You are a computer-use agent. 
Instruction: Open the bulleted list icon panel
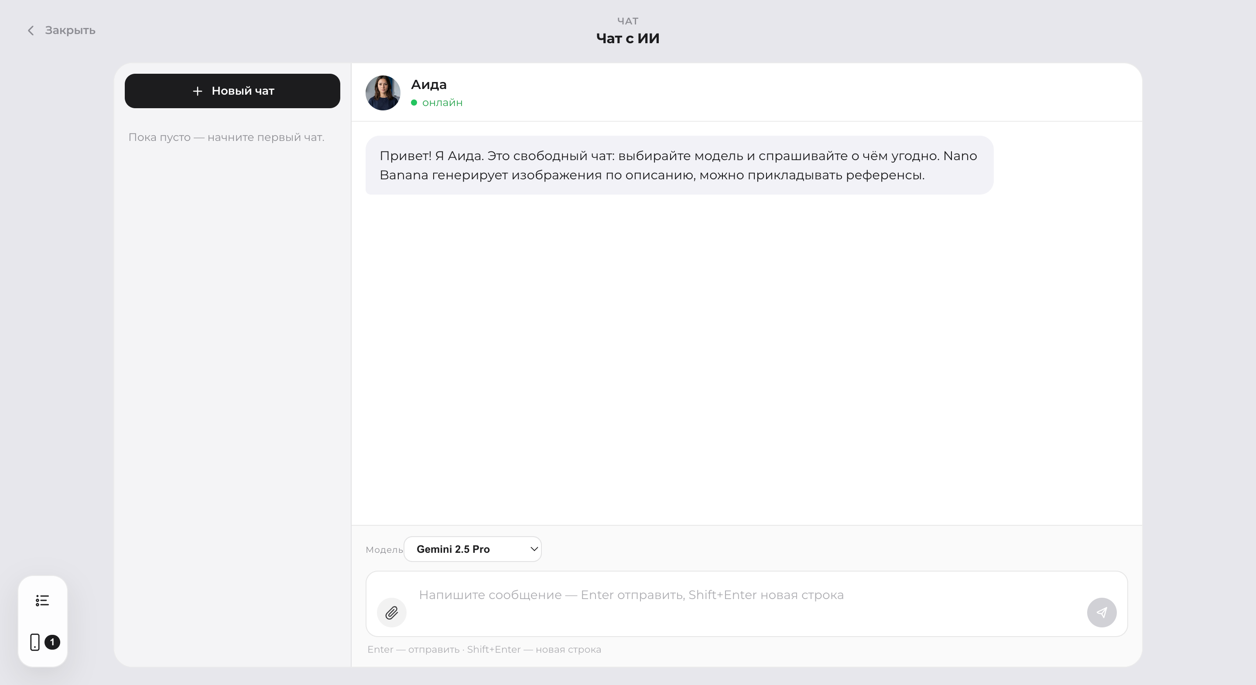pos(42,600)
